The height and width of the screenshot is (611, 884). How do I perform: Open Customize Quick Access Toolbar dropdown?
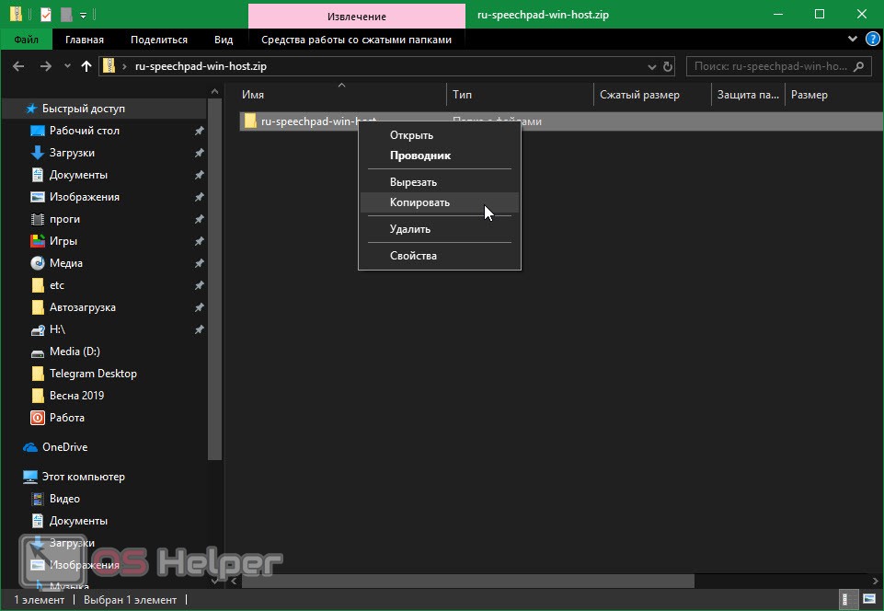pyautogui.click(x=83, y=15)
